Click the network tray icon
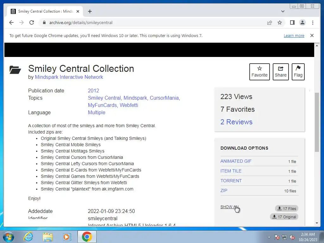 (284, 237)
